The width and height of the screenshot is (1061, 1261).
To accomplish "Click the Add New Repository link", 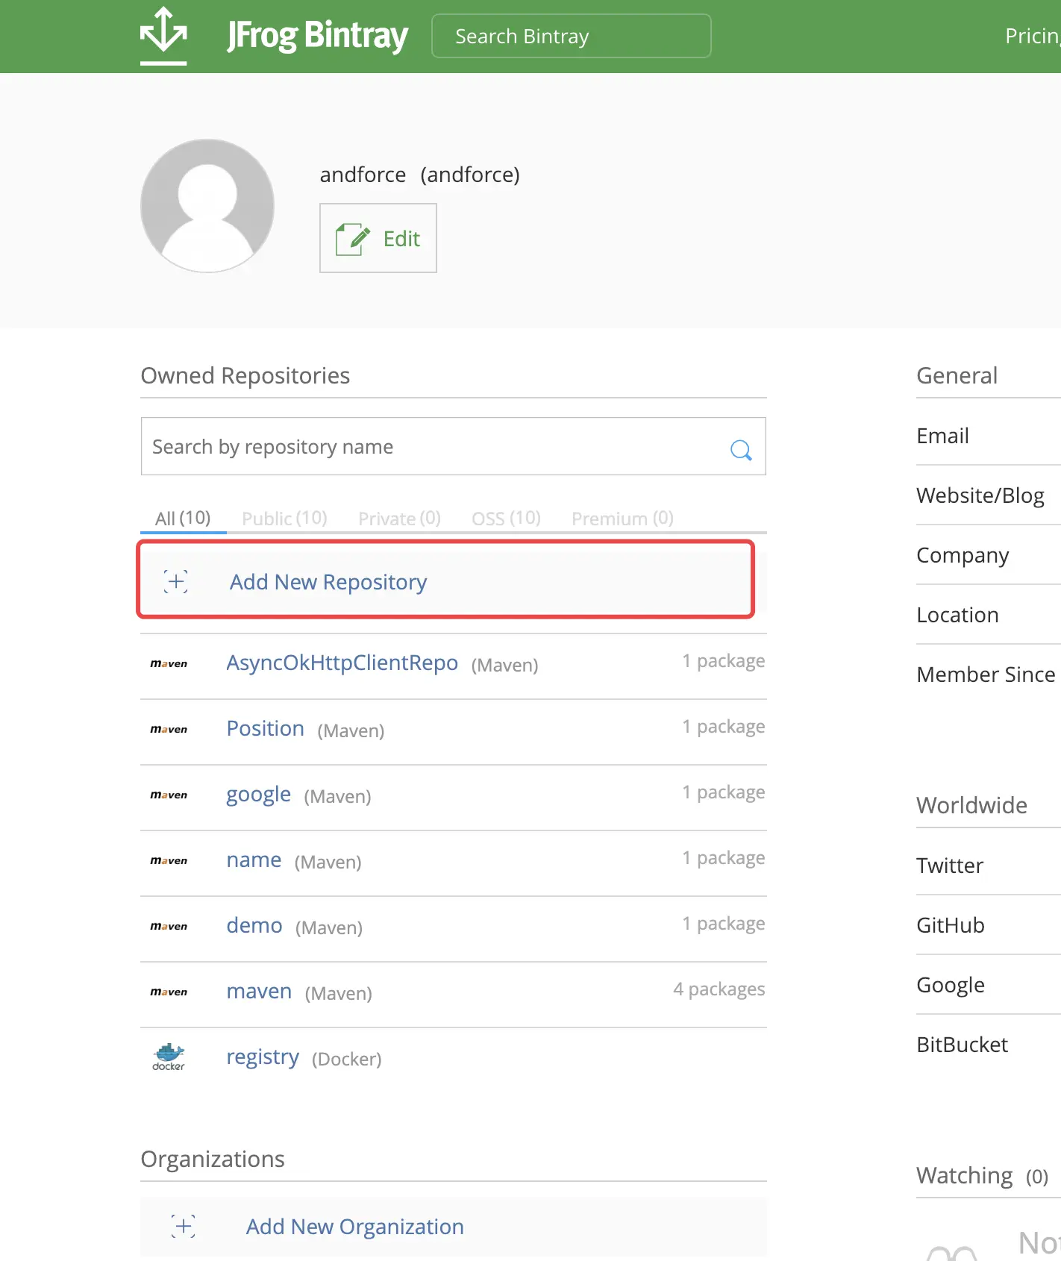I will tap(328, 582).
